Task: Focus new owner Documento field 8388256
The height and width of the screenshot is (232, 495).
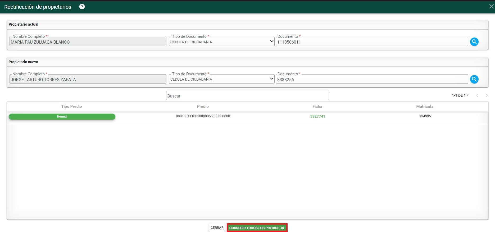Action: pyautogui.click(x=371, y=80)
